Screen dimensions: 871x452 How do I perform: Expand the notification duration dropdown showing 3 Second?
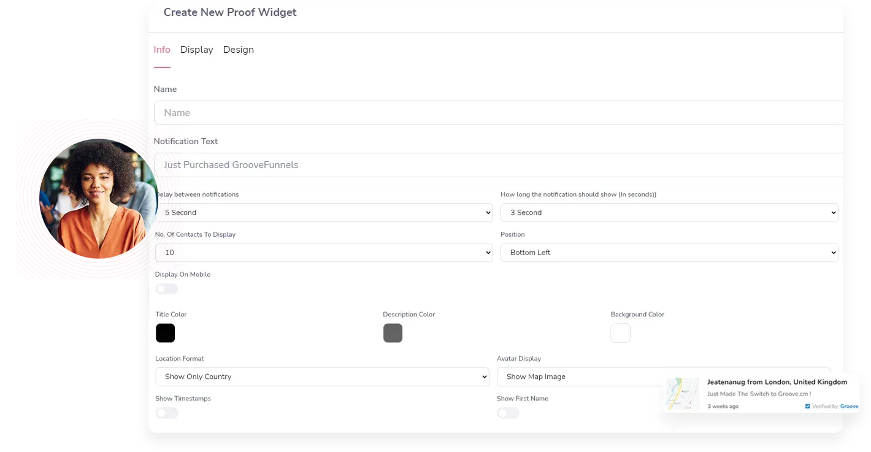click(669, 213)
